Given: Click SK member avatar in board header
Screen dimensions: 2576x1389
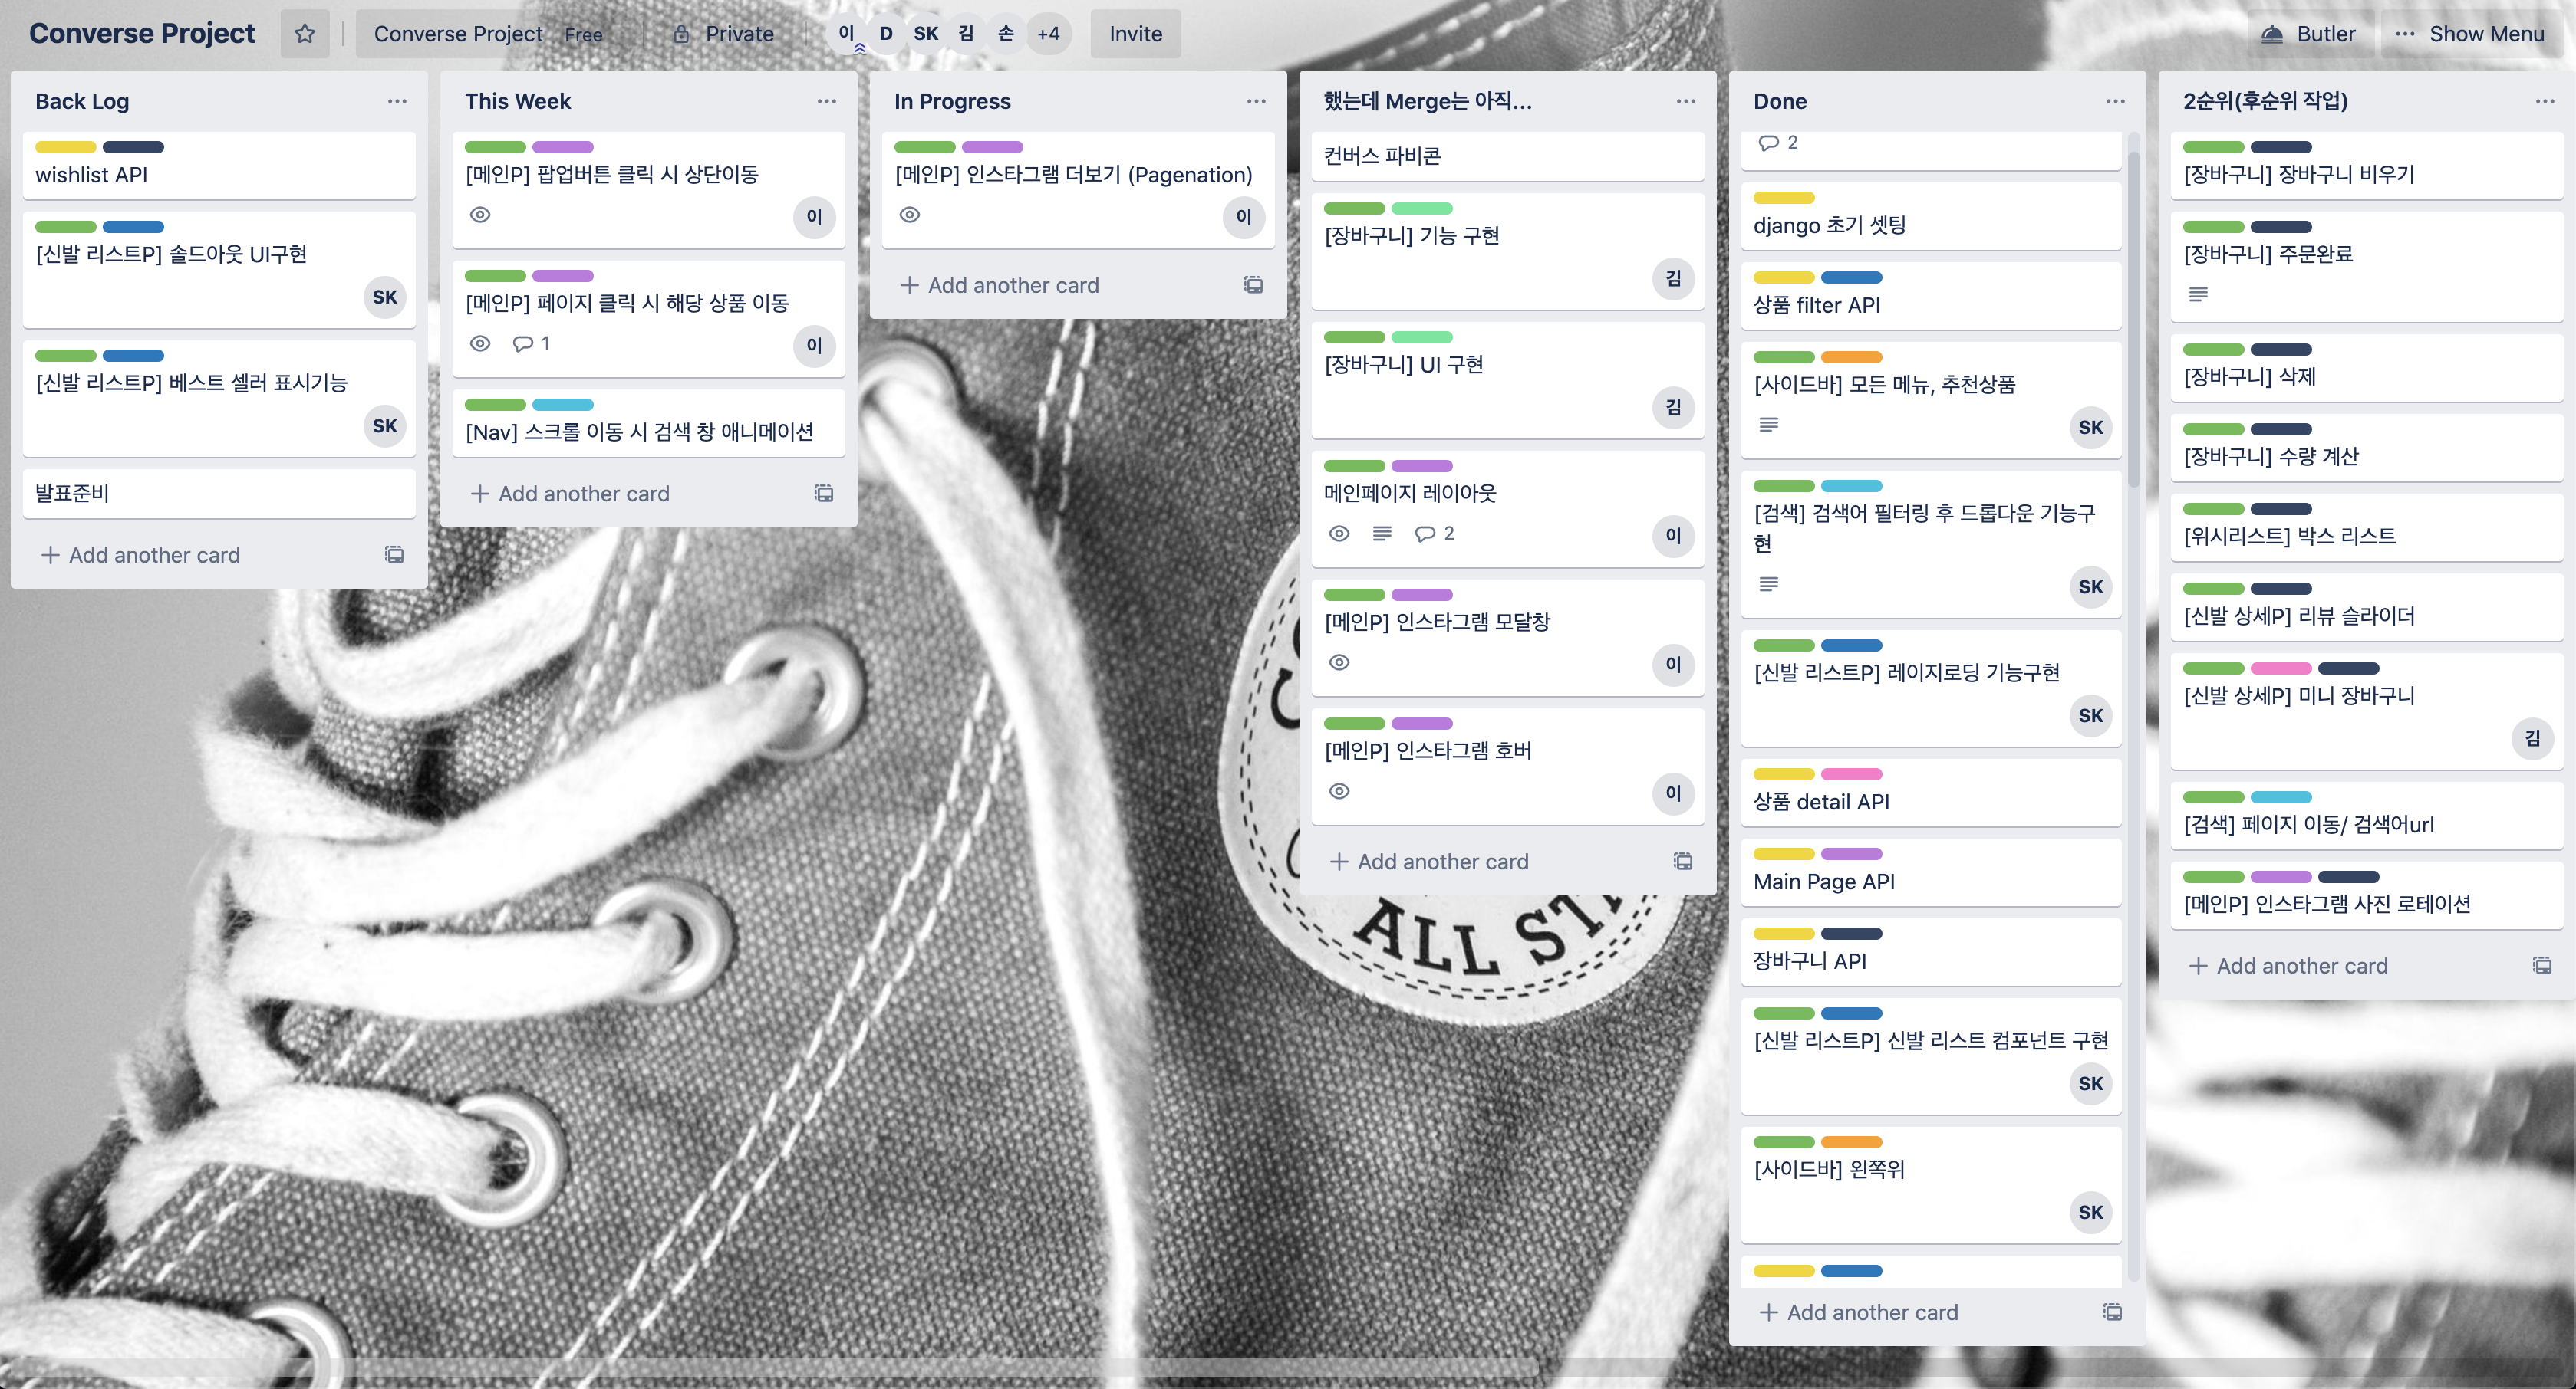Looking at the screenshot, I should pos(926,34).
